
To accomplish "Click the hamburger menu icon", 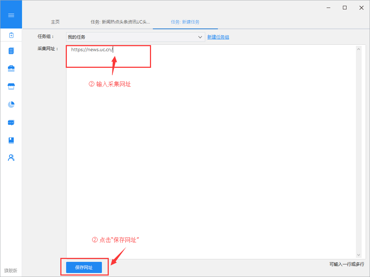I will tap(11, 15).
